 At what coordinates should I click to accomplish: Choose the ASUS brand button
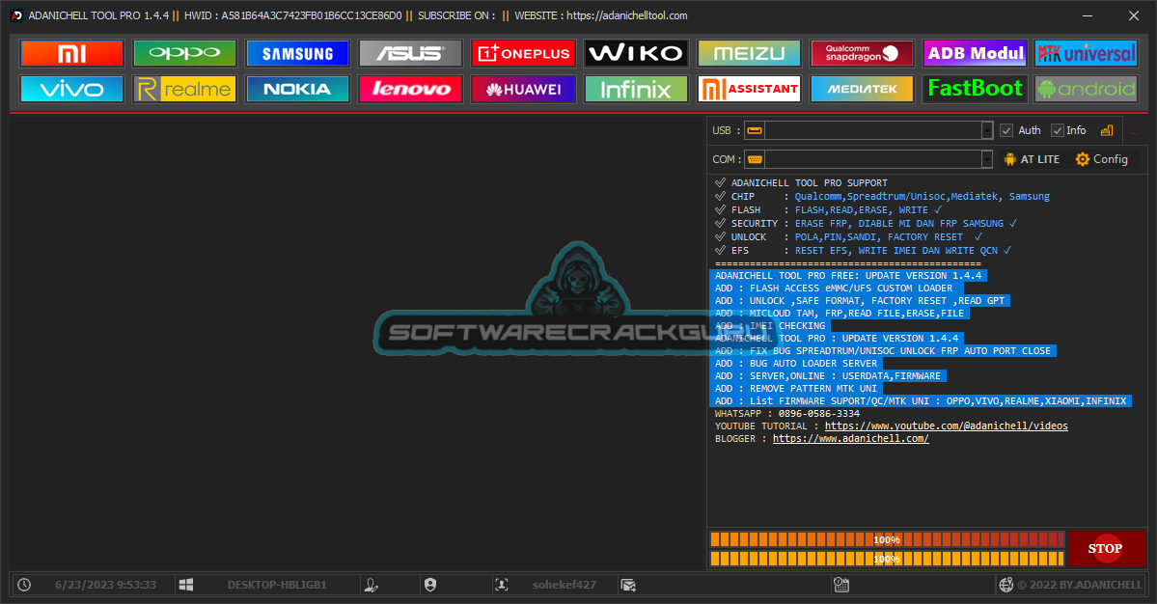pyautogui.click(x=410, y=53)
